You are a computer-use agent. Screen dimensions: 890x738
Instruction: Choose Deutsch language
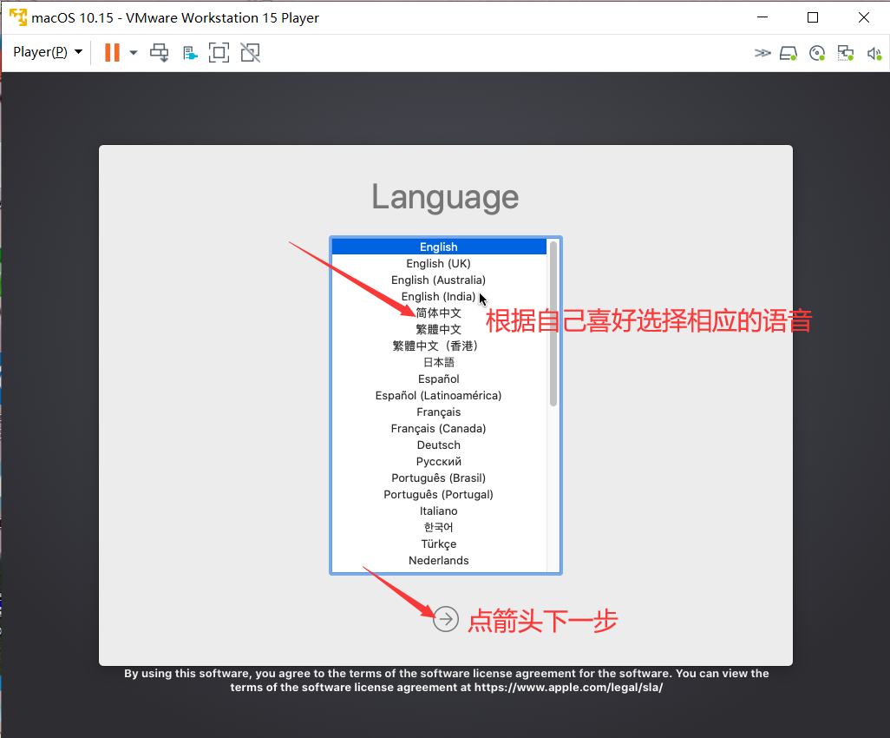click(439, 445)
